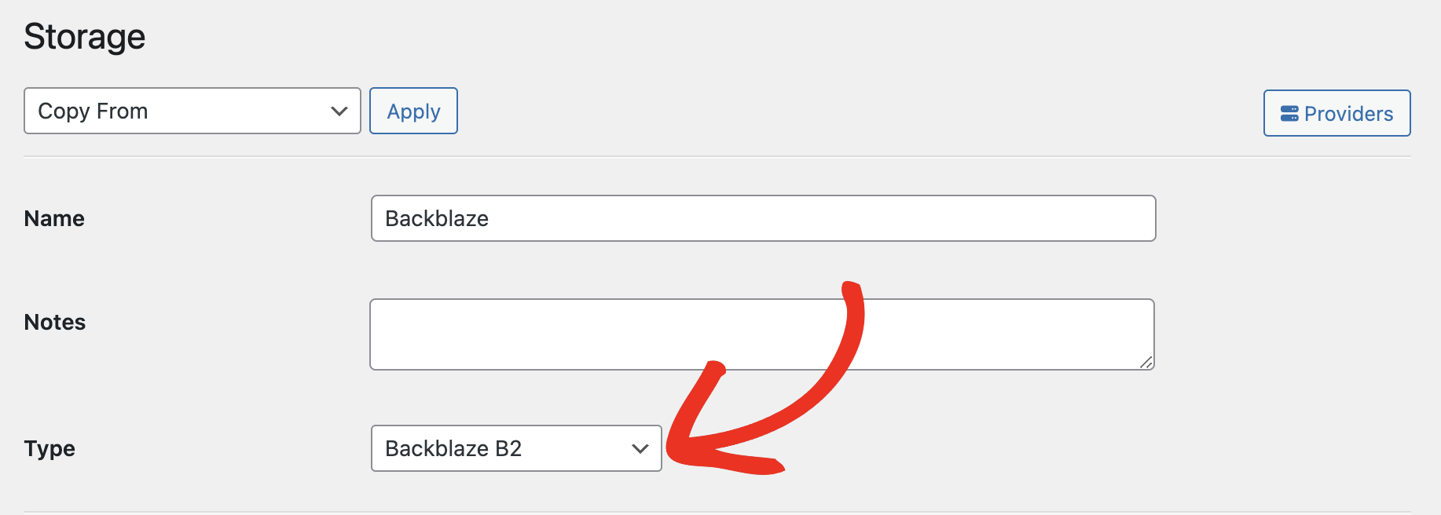Screen dimensions: 1441x515
Task: Click the Backblaze B2 text in dropdown
Action: pos(453,448)
